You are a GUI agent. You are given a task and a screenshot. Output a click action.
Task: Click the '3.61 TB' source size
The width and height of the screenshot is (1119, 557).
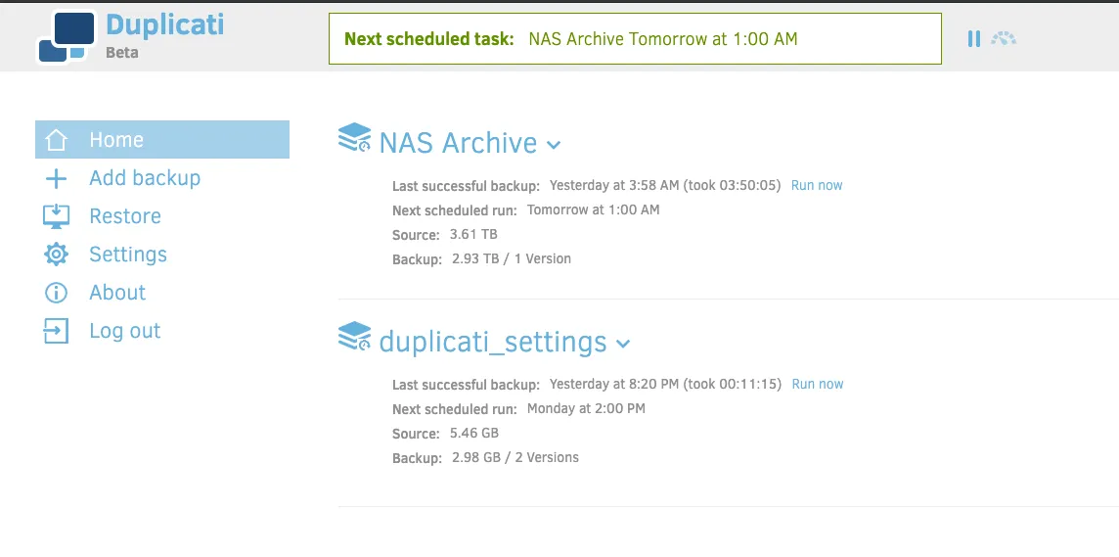(x=473, y=234)
